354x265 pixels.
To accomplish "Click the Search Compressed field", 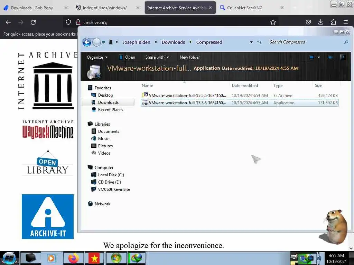I will [x=305, y=42].
